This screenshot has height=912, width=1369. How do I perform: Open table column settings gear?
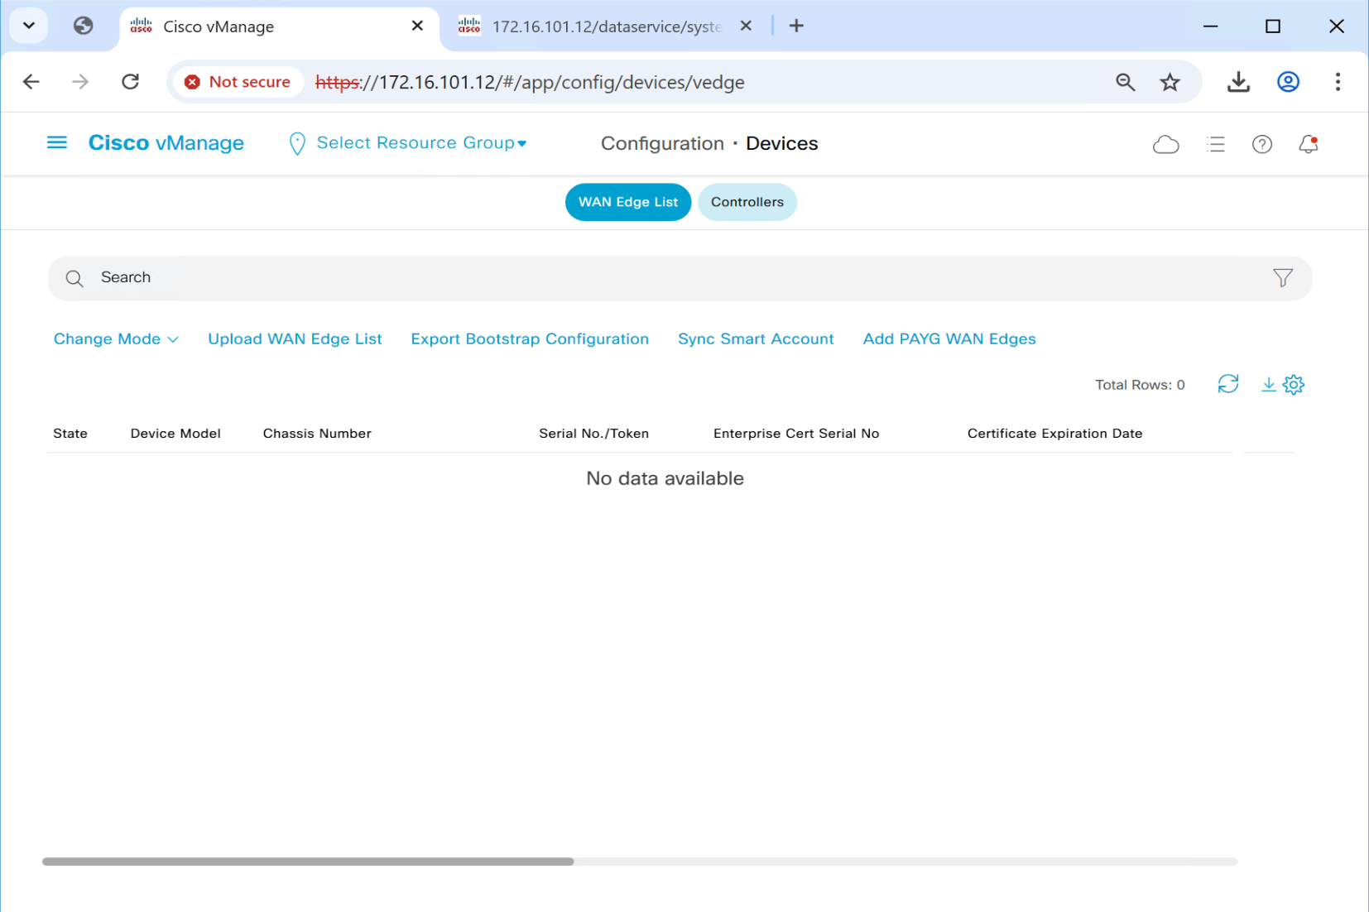(x=1294, y=384)
